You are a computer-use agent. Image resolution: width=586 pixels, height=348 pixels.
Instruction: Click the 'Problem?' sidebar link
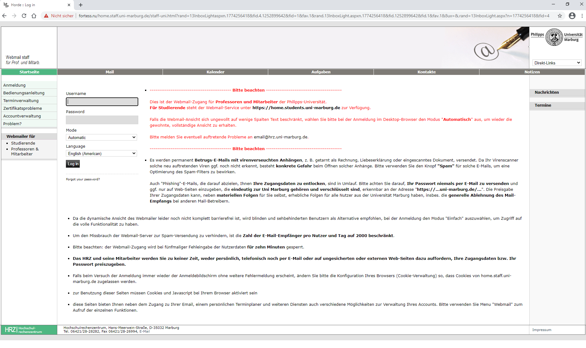12,124
